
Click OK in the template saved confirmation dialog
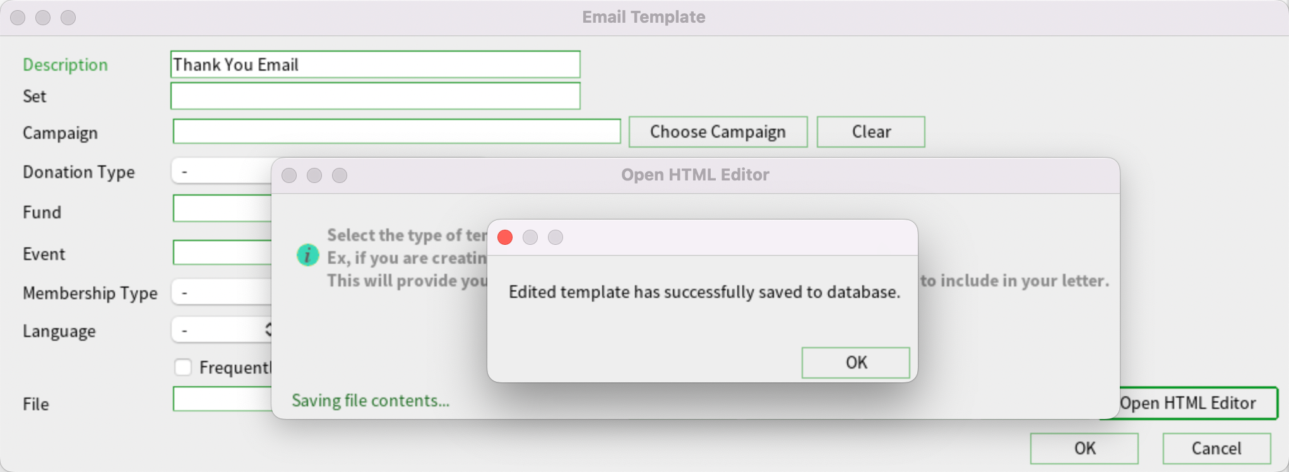pos(855,363)
